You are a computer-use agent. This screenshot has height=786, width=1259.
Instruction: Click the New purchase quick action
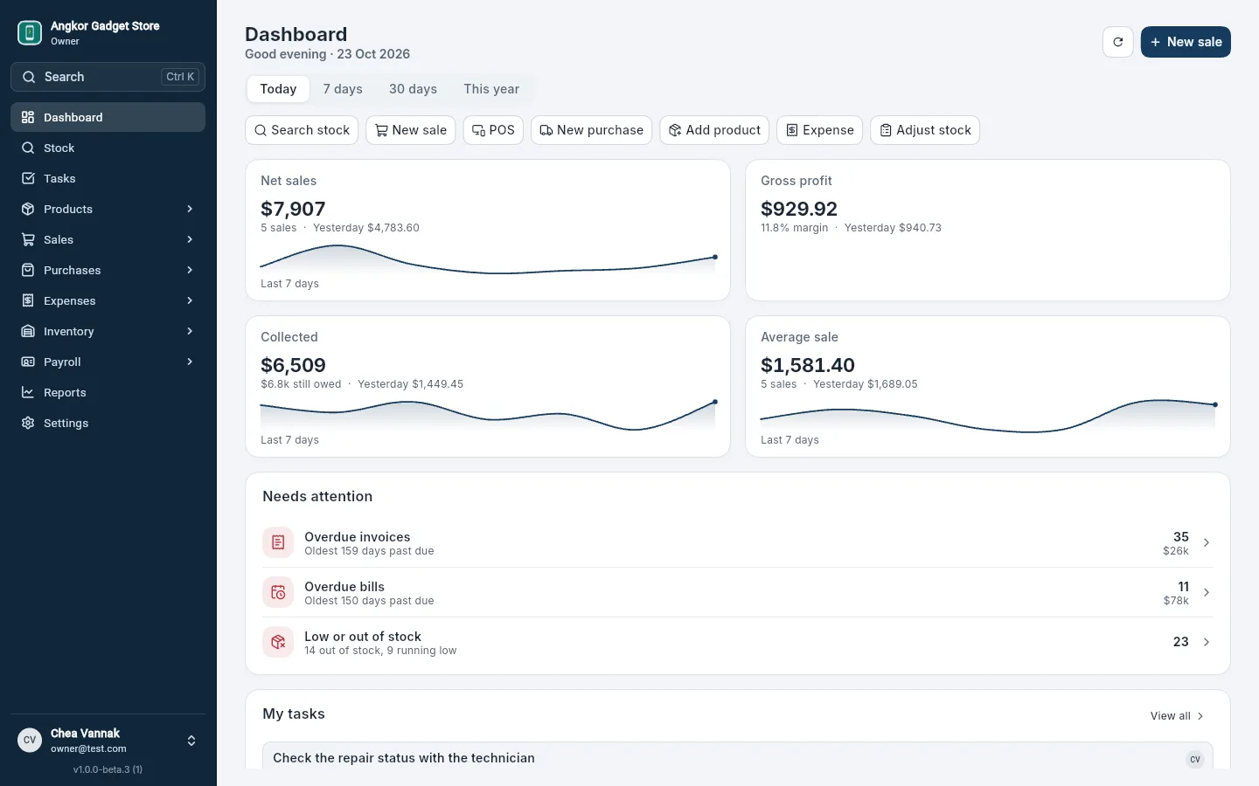click(x=592, y=130)
